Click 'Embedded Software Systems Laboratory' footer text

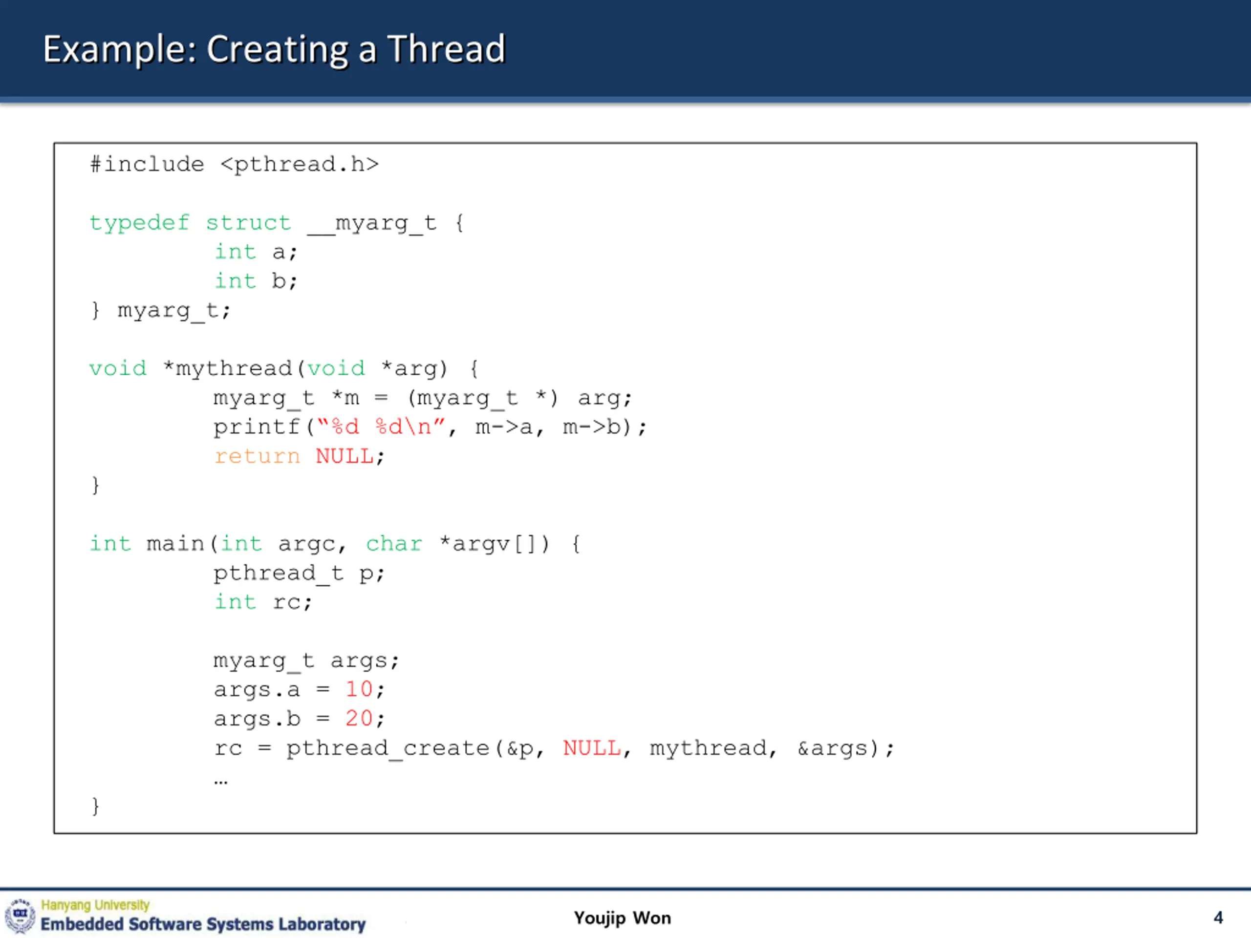[x=203, y=924]
